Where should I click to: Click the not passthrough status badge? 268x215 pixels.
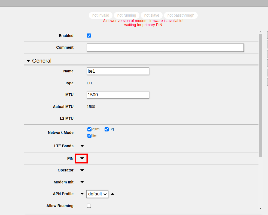coord(181,15)
